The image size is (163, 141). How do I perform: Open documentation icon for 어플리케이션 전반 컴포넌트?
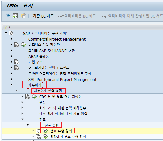[17, 68]
